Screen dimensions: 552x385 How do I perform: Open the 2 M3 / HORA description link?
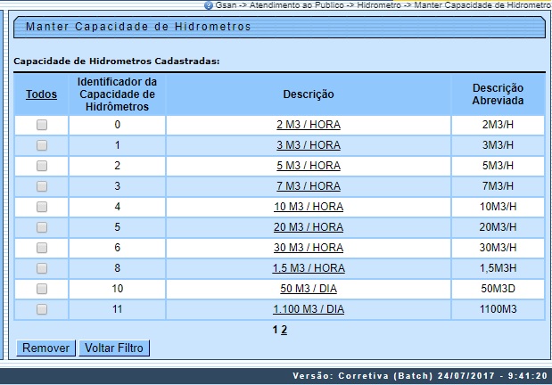coord(309,125)
